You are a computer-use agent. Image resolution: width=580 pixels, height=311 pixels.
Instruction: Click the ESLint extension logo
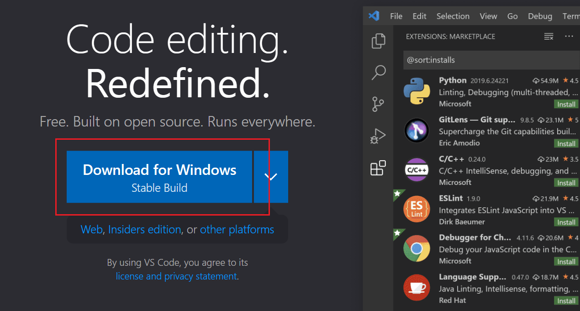(417, 210)
